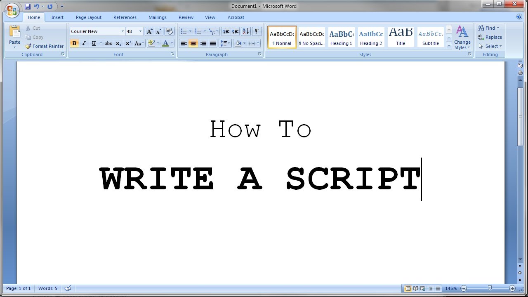
Task: Show paragraph marks with pilcrow icon
Action: 257,31
